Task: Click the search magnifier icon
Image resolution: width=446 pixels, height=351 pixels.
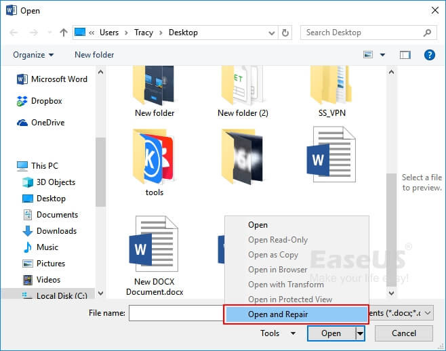Action: pos(427,33)
